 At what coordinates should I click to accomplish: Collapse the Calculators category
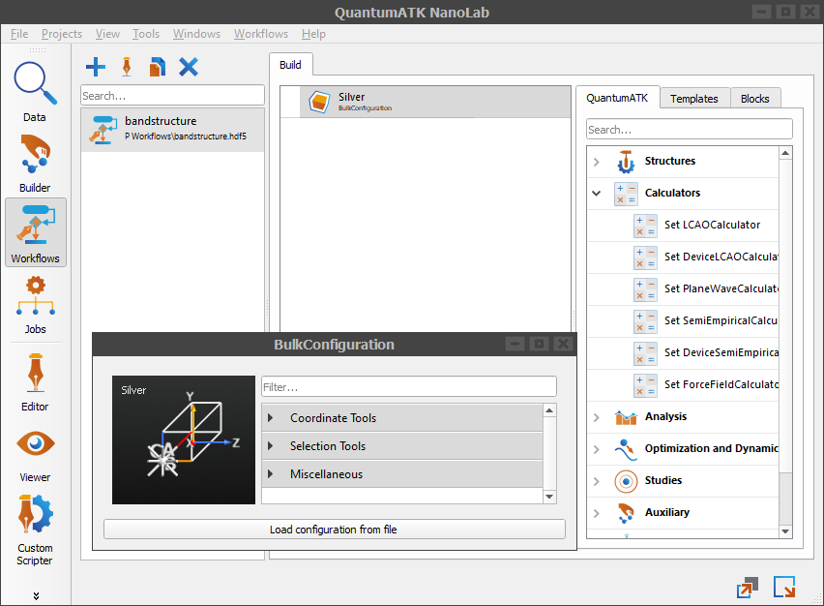pyautogui.click(x=597, y=193)
